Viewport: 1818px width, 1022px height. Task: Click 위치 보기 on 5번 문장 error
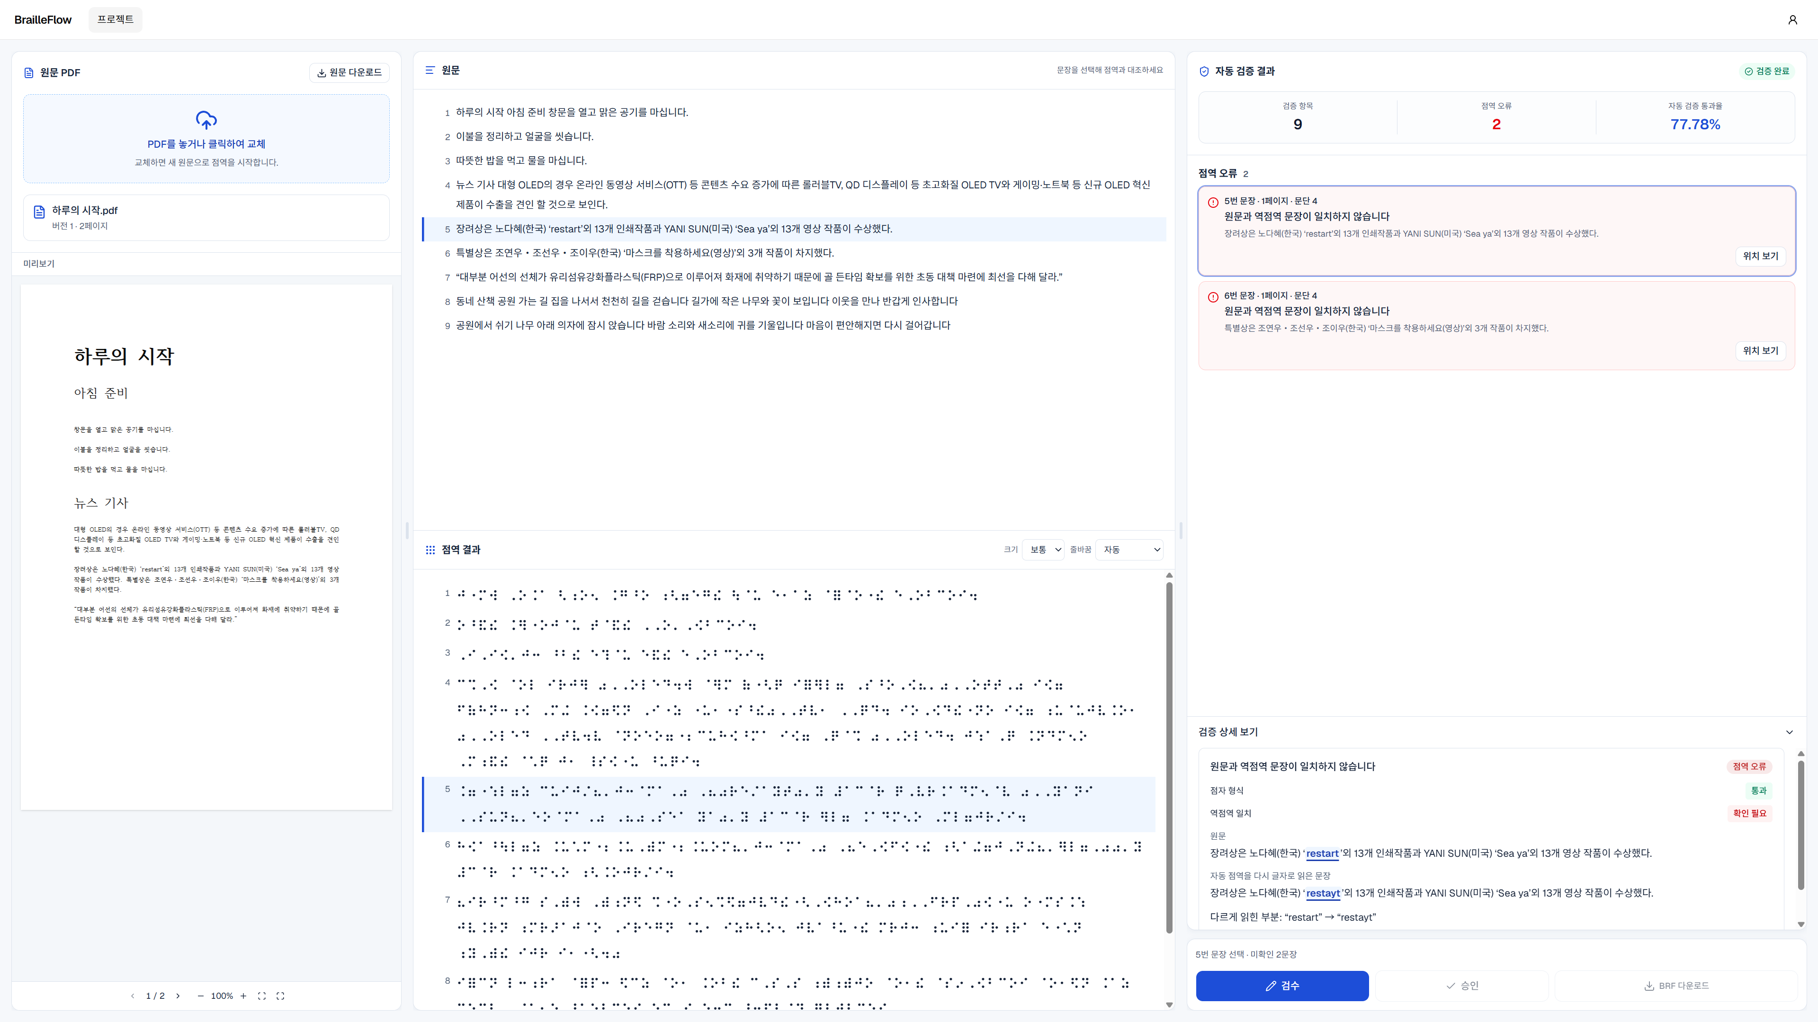[x=1760, y=256]
